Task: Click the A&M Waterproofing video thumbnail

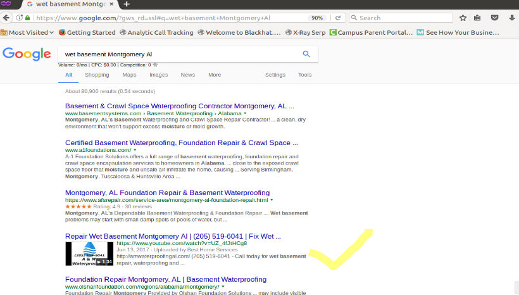Action: pos(89,254)
